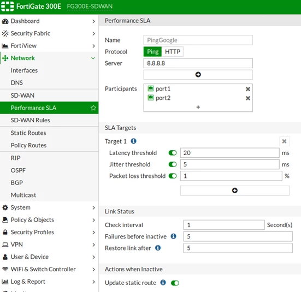
Task: Click the Target 1 info icon
Action: point(134,141)
